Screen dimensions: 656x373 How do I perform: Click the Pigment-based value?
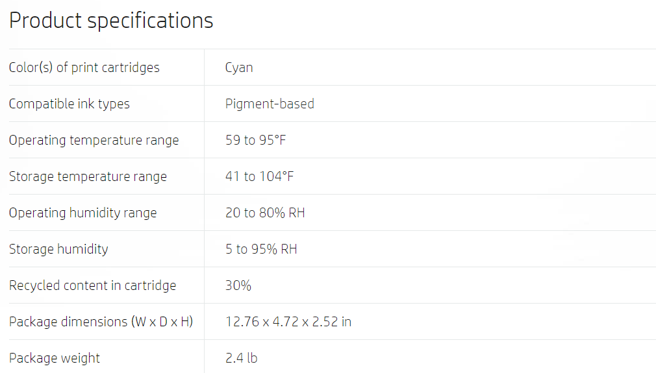pos(270,104)
